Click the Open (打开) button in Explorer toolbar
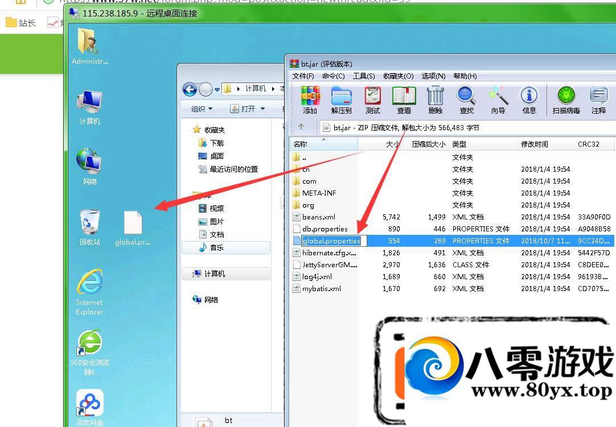Screen dimensions: 616x427 [243, 109]
